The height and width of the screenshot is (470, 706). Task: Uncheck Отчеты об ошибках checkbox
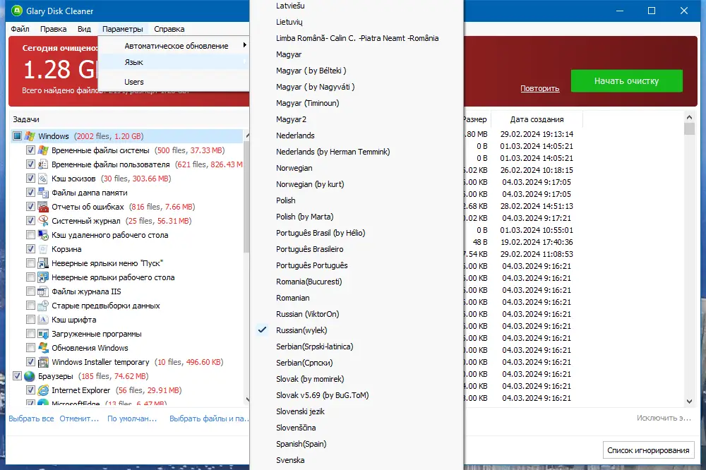coord(30,207)
